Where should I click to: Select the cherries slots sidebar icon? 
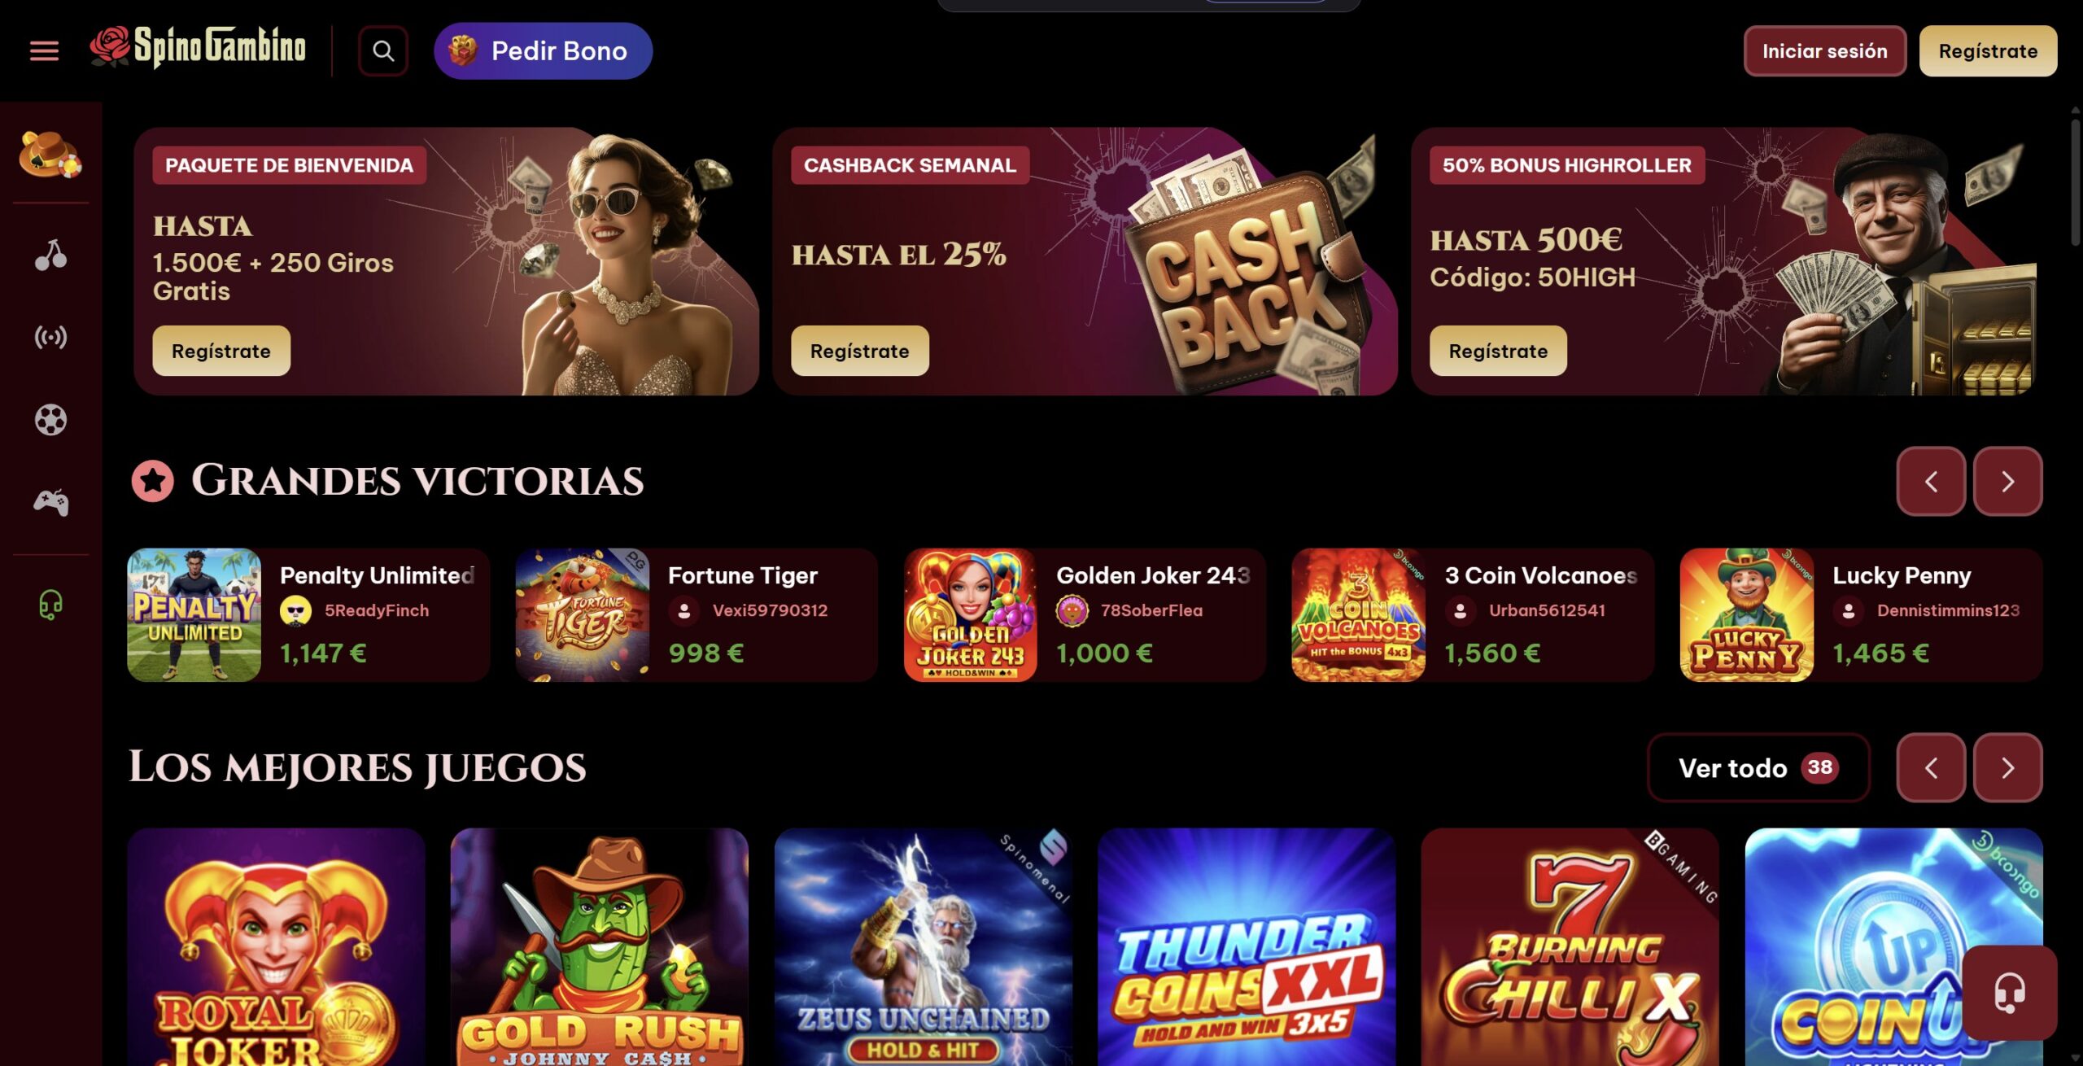coord(50,256)
